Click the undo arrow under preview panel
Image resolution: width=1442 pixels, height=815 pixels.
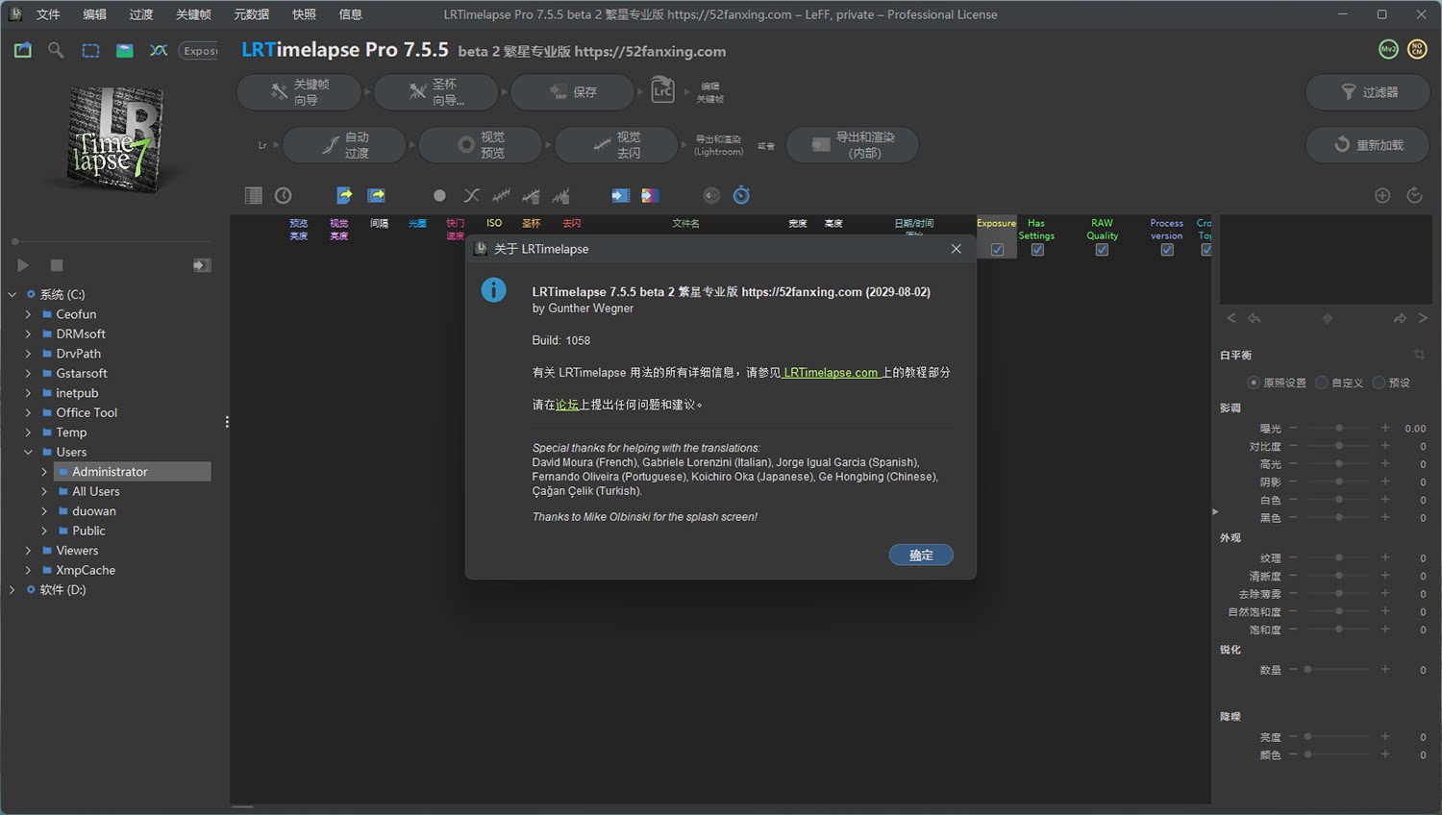pos(1255,318)
